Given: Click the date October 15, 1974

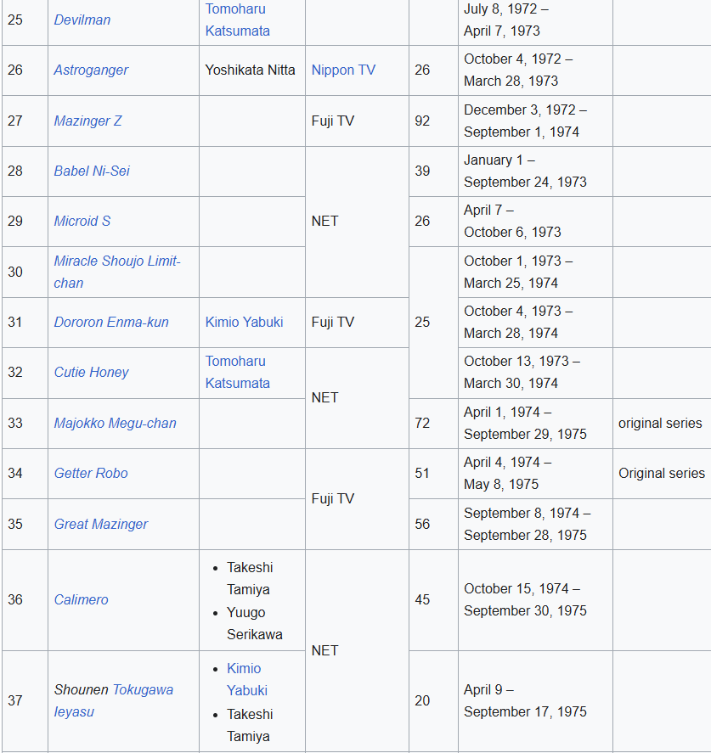Looking at the screenshot, I should [x=516, y=589].
